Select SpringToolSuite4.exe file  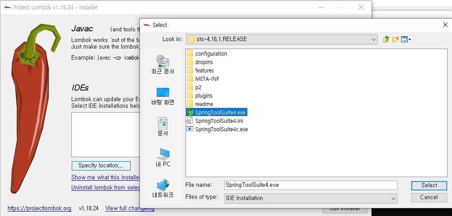[x=216, y=112]
